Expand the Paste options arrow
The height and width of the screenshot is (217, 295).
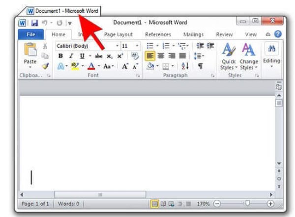30,67
